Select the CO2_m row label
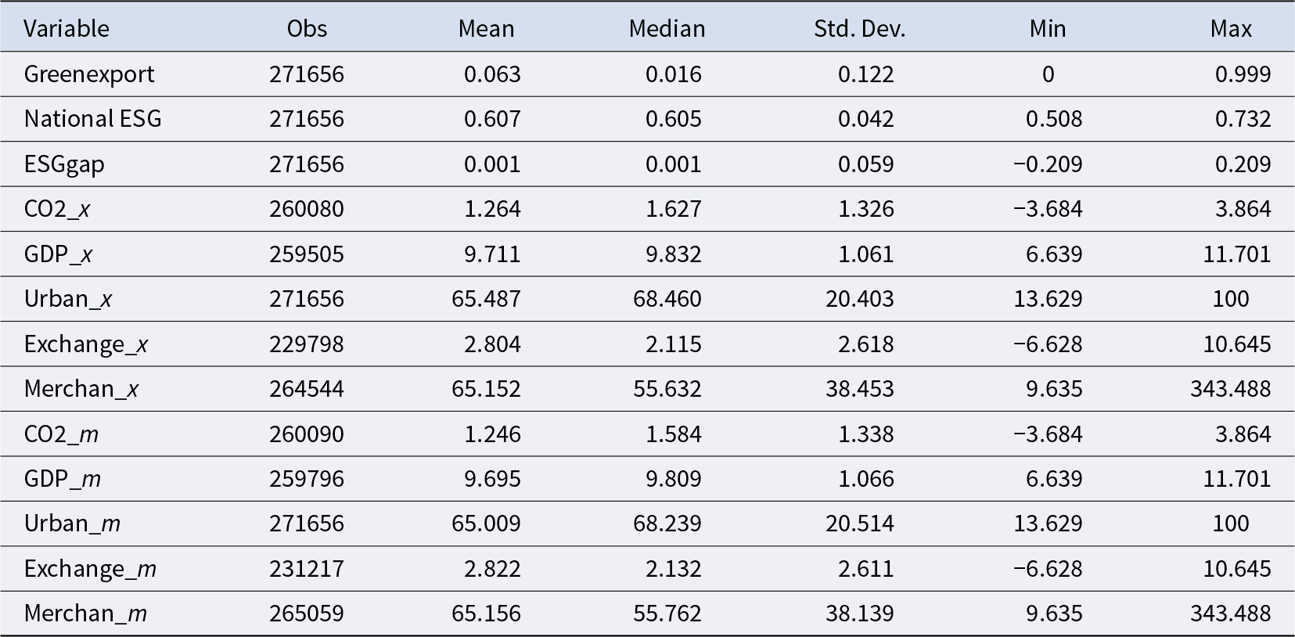1295x637 pixels. pos(61,434)
